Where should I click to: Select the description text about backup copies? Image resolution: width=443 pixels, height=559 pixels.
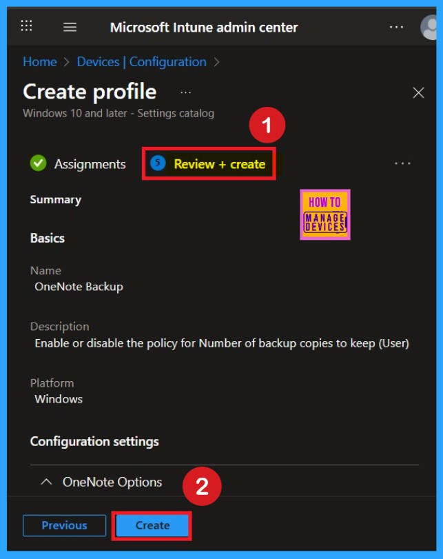click(222, 343)
